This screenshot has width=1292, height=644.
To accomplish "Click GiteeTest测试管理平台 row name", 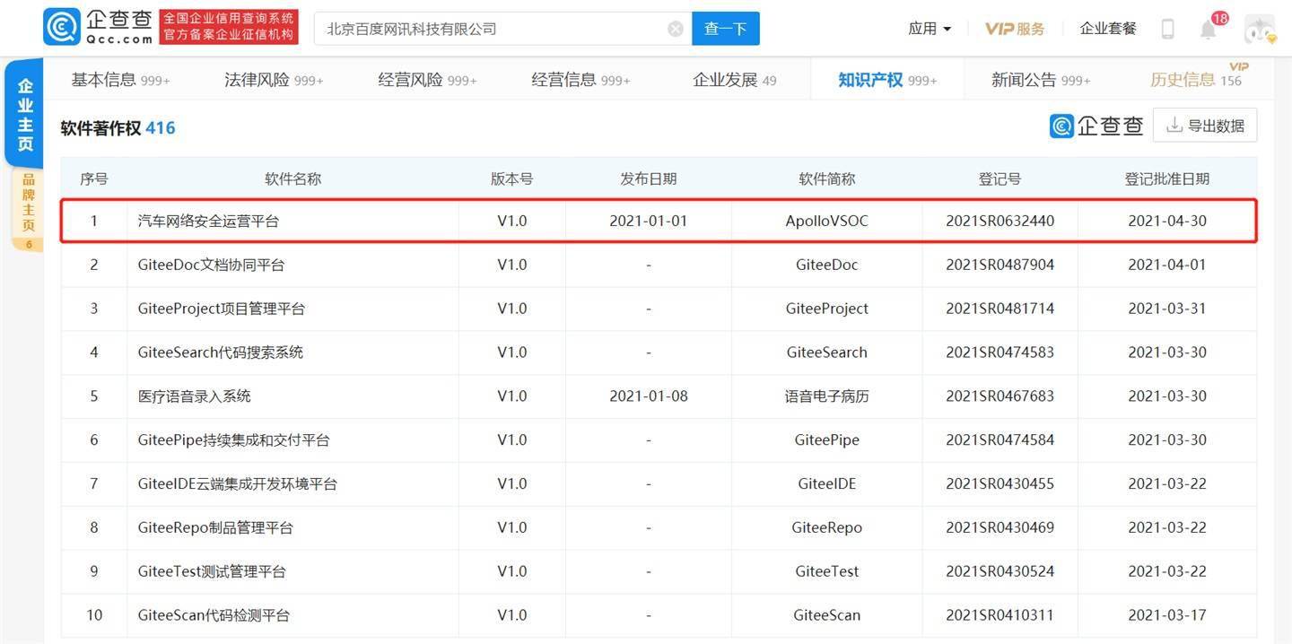I will tap(212, 571).
